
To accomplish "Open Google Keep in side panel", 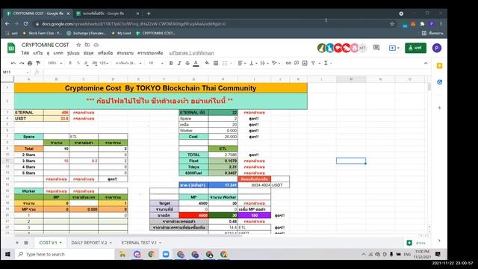I will tap(439, 66).
